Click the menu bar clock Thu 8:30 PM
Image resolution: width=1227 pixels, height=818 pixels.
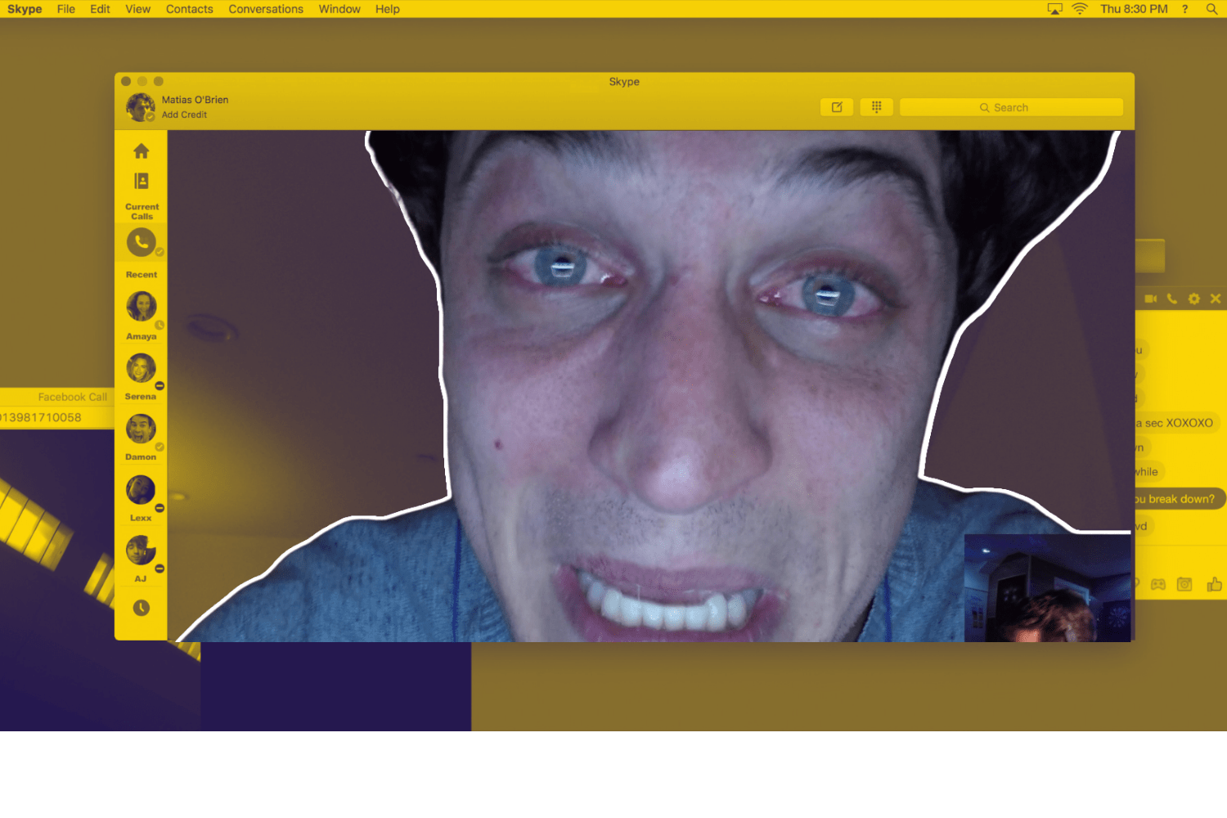tap(1134, 9)
